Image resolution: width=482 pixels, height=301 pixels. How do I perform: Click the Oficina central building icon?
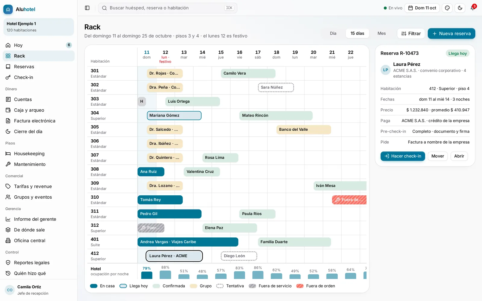coord(8,240)
